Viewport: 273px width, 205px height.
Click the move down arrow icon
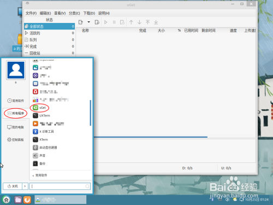[139, 22]
